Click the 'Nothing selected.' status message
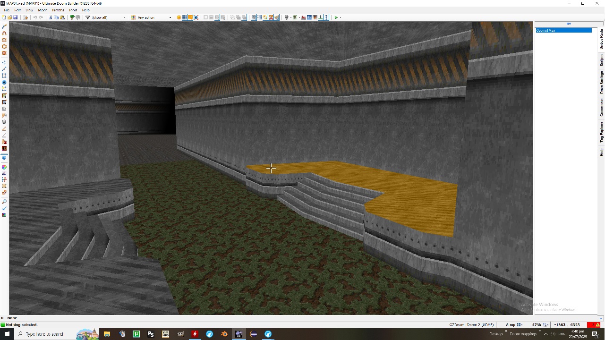605x340 pixels. tap(22, 324)
